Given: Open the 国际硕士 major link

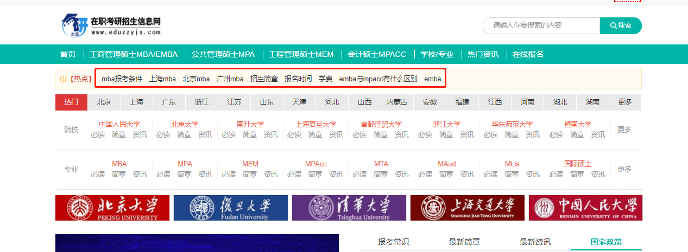Looking at the screenshot, I should 578,164.
